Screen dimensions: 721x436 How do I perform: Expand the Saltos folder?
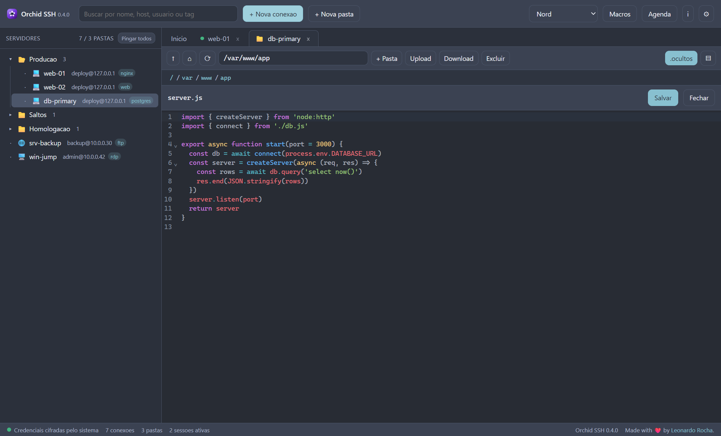[10, 115]
